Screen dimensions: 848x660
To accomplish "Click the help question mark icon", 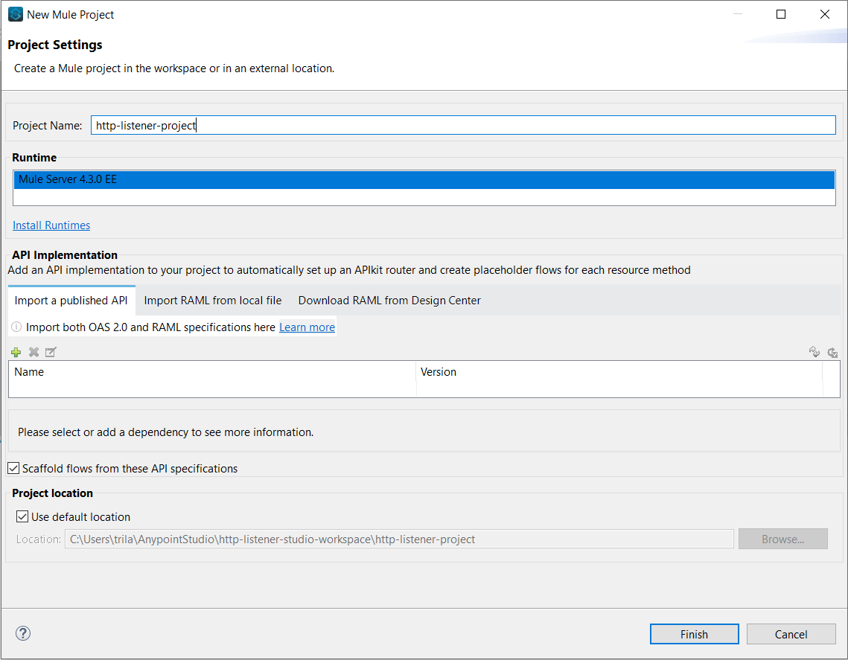I will [x=23, y=634].
